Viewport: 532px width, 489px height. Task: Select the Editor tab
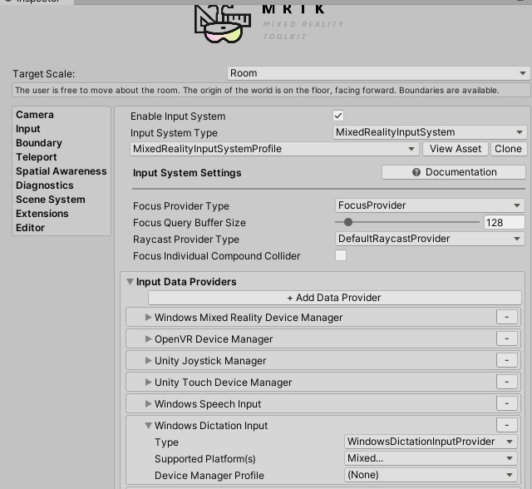point(30,228)
